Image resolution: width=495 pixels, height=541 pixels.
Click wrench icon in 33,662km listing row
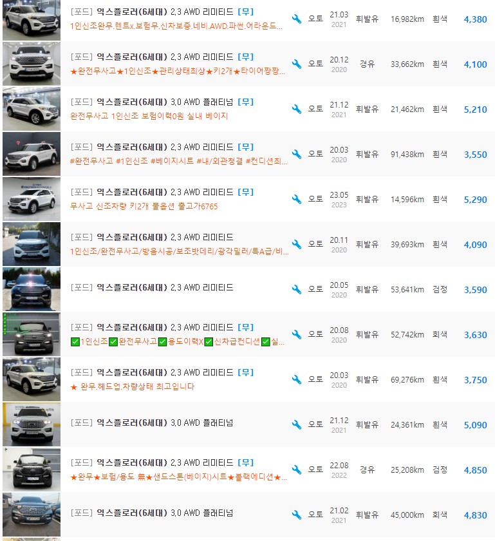296,64
